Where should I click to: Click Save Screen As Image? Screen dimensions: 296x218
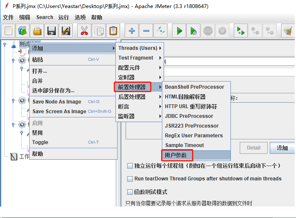pyautogui.click(x=73, y=112)
